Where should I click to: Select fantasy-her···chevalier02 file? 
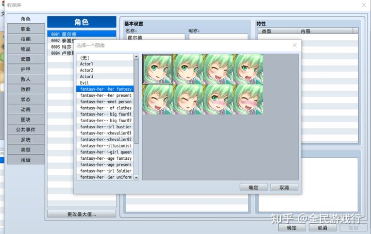(x=105, y=139)
